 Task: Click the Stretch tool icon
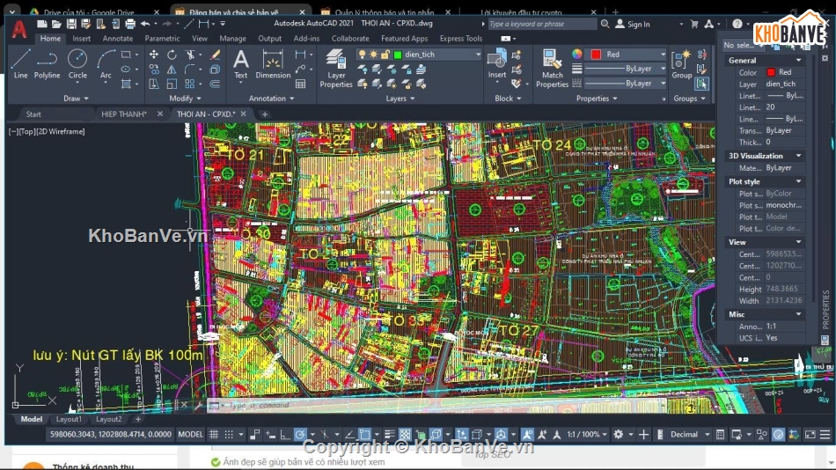153,84
